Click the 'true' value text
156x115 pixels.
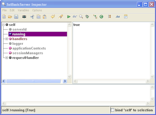pos(77,25)
